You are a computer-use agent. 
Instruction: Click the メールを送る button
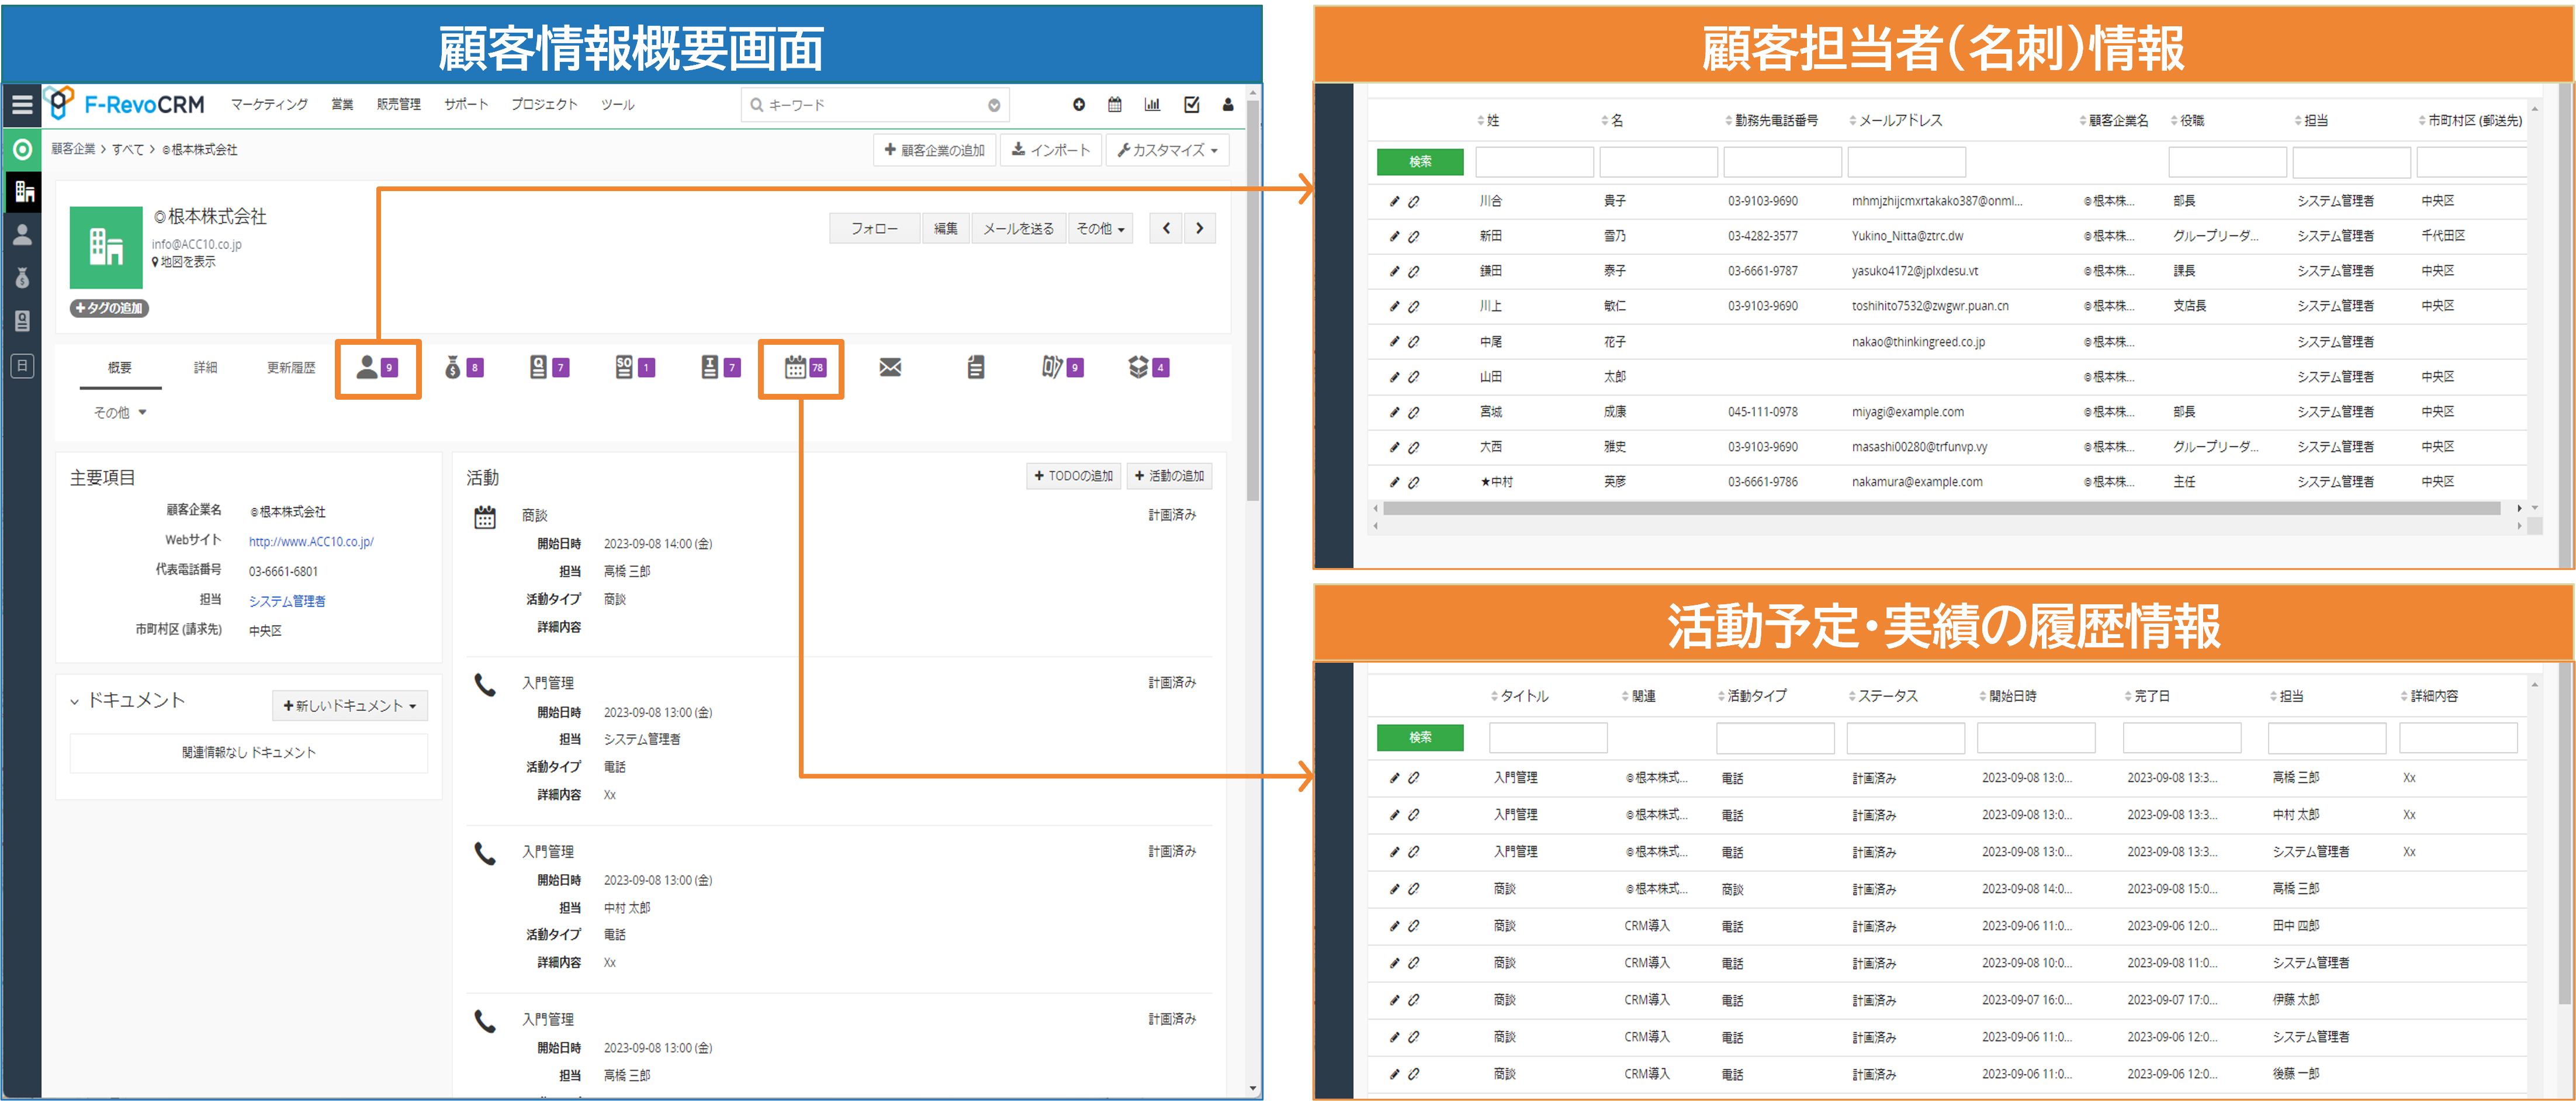click(1018, 229)
